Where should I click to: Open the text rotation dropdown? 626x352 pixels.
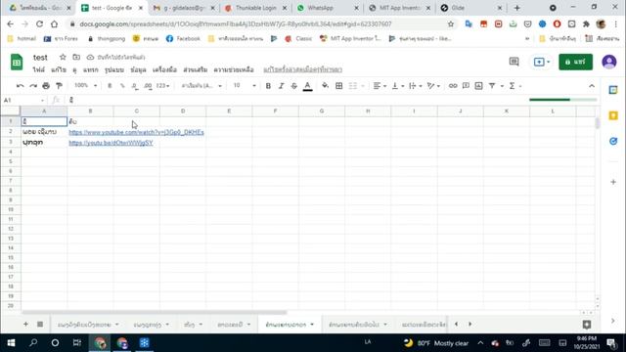[x=433, y=86]
